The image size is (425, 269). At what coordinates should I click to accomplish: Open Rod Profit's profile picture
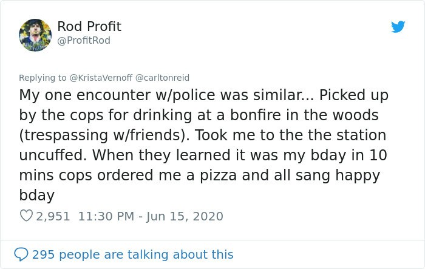click(x=35, y=35)
